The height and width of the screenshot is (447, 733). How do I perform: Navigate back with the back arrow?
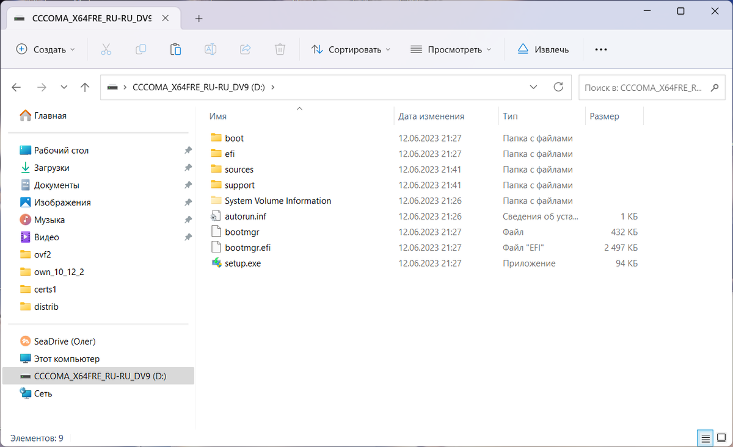pyautogui.click(x=16, y=87)
